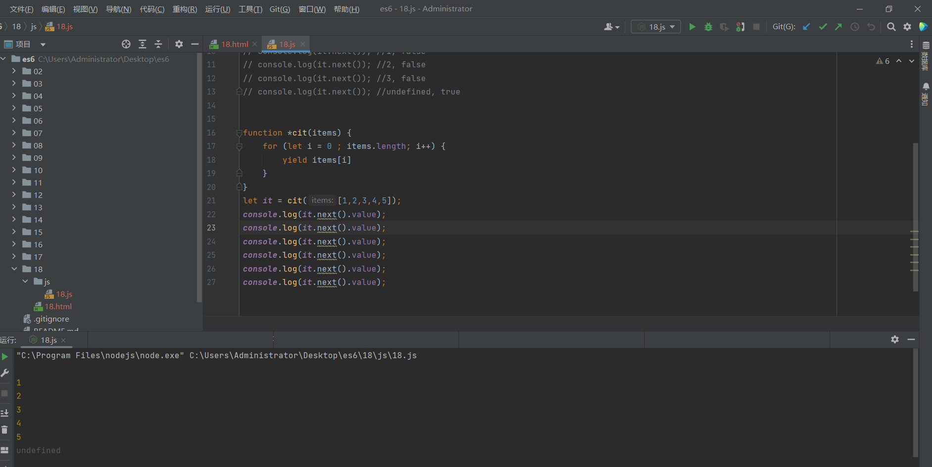Open the project view mode dropdown
This screenshot has height=467, width=932.
pos(43,45)
